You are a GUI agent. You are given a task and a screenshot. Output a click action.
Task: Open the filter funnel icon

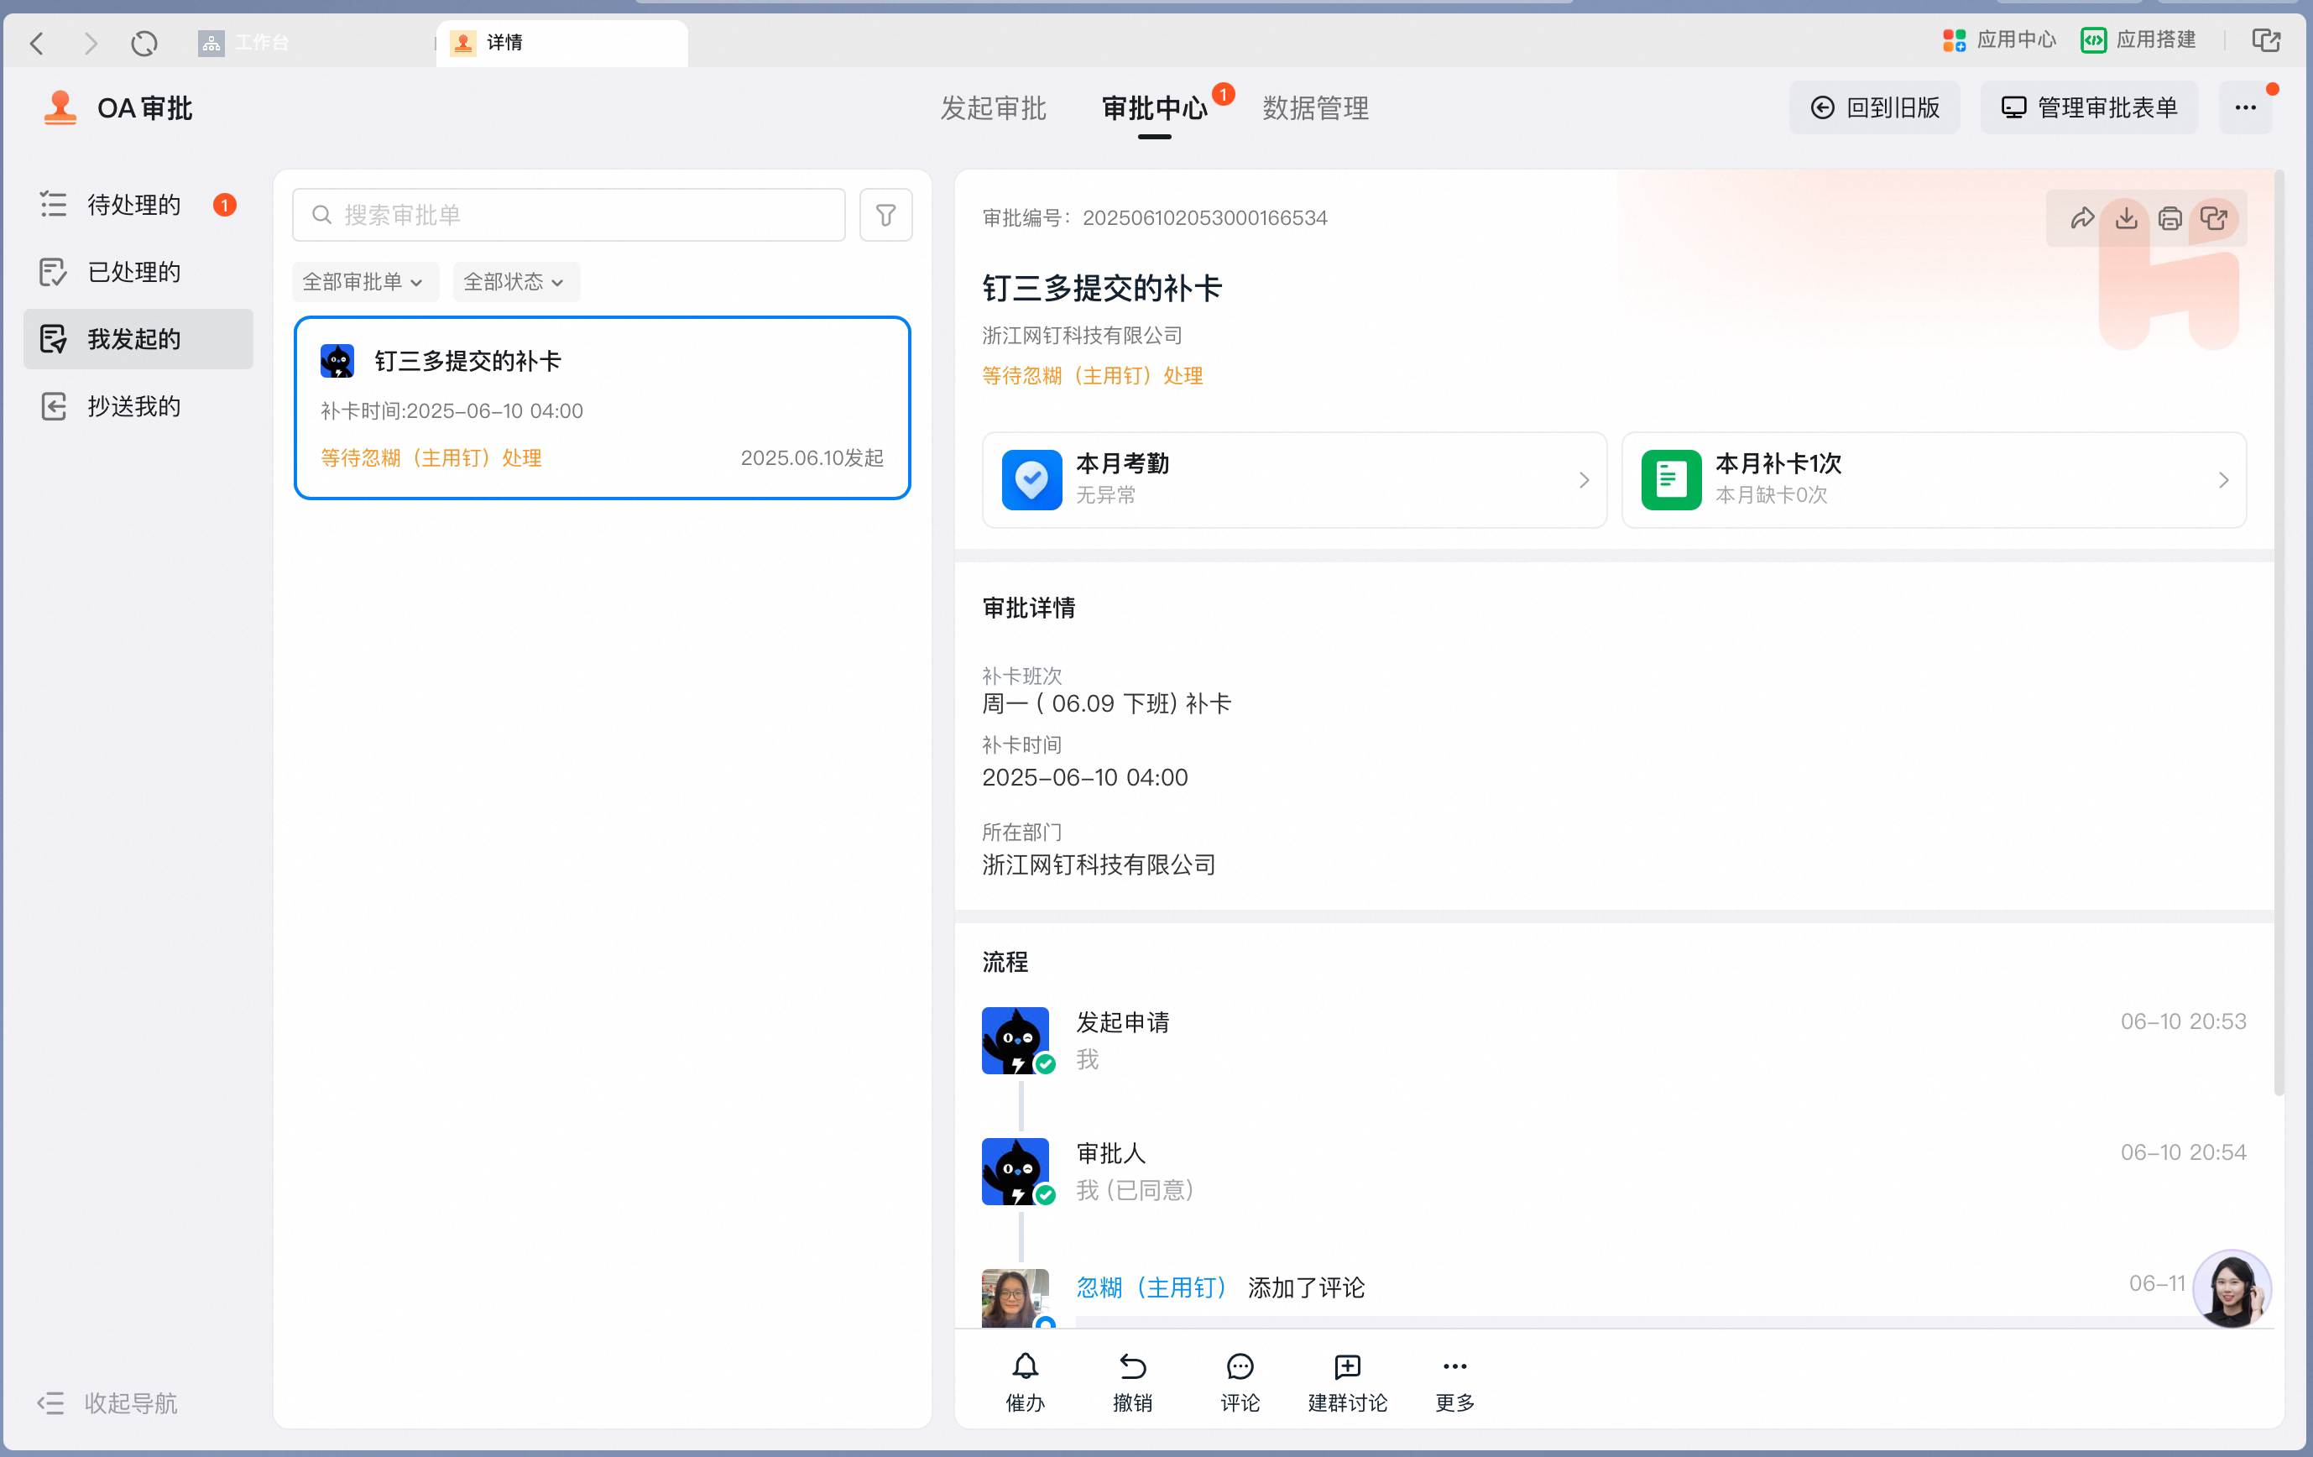pyautogui.click(x=885, y=215)
